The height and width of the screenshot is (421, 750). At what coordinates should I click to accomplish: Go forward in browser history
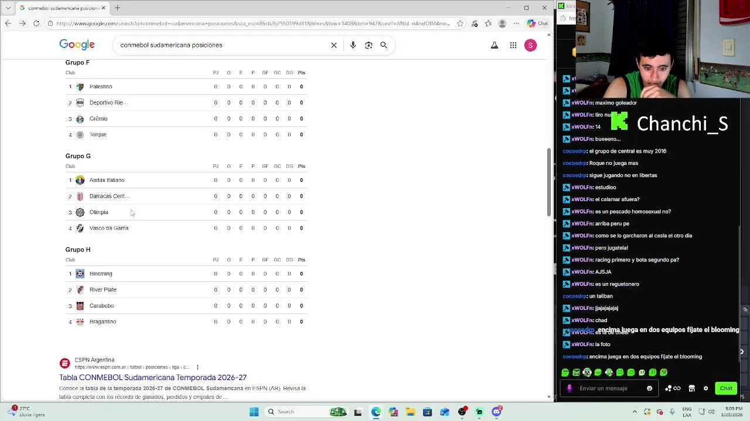(x=22, y=23)
